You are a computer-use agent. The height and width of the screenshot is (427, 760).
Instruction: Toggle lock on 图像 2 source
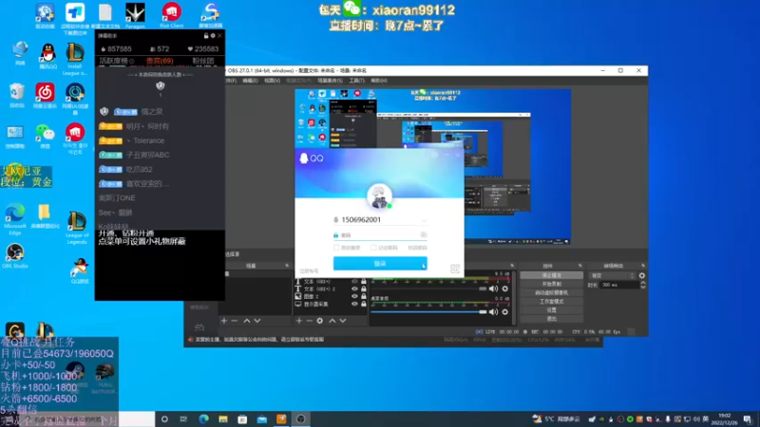(364, 296)
